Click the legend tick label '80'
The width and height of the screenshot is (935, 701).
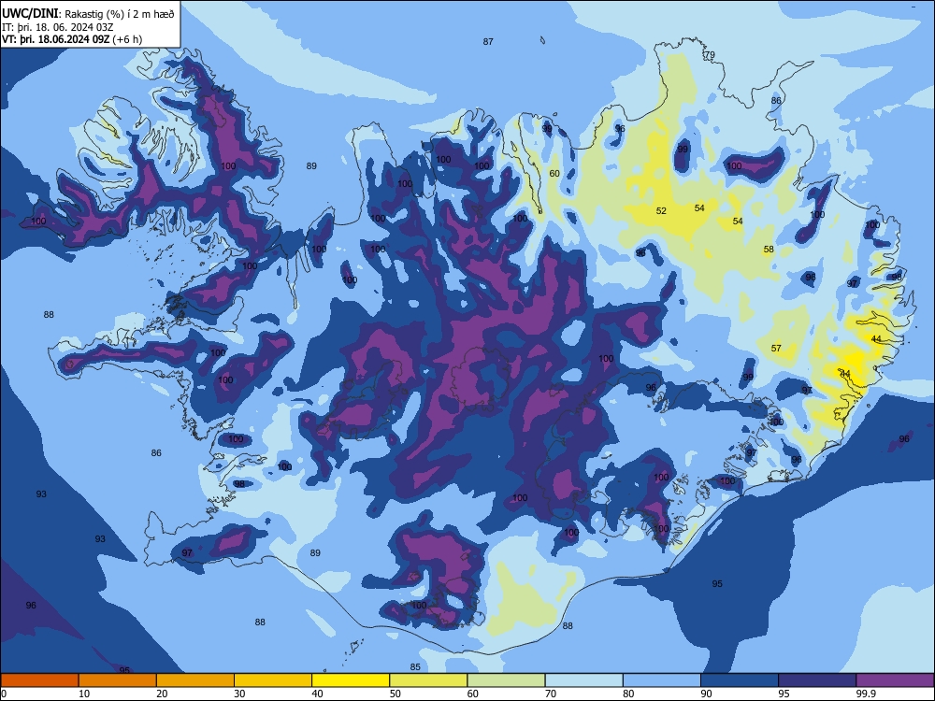pyautogui.click(x=628, y=694)
